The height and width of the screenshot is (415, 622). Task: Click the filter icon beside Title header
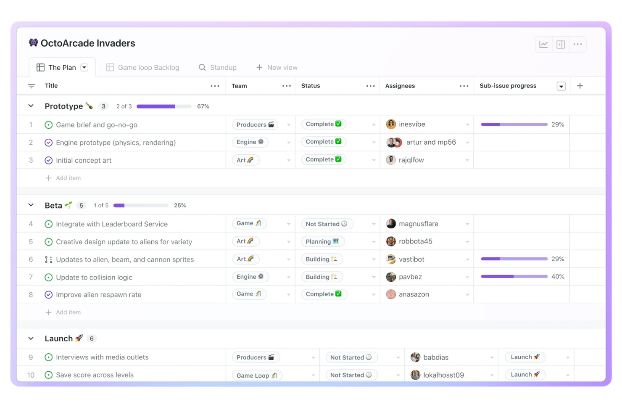pos(32,85)
